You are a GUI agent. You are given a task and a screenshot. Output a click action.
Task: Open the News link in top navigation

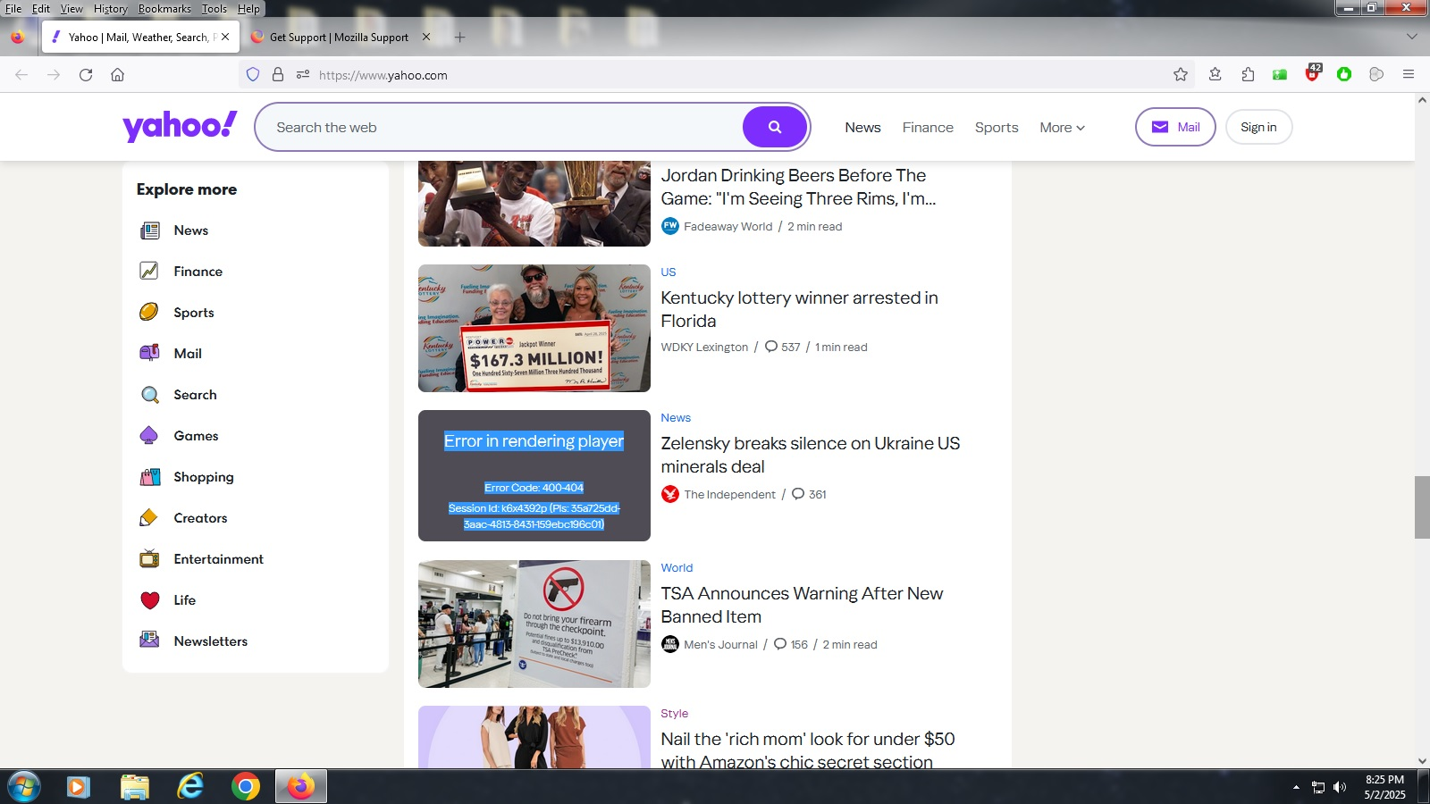point(862,128)
